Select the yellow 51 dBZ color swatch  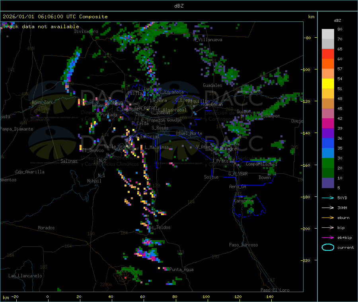328,84
